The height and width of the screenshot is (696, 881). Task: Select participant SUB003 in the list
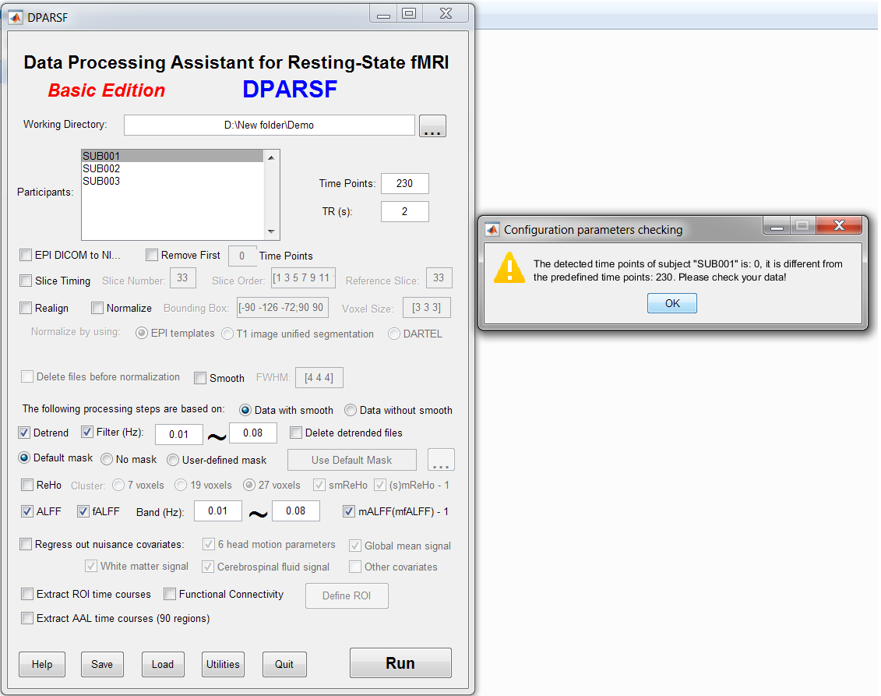coord(172,181)
